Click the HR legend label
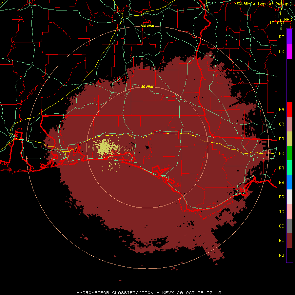Viewport: 295px width, 295px height. pyautogui.click(x=281, y=153)
